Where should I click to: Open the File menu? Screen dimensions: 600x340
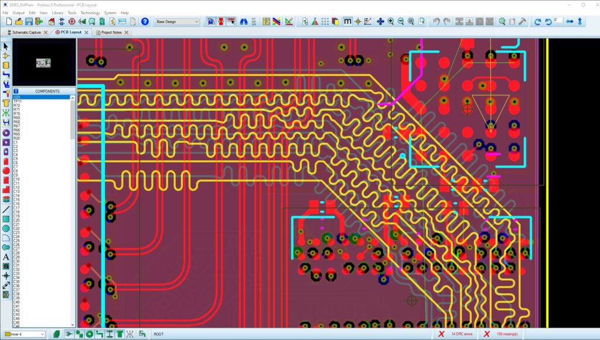5,13
